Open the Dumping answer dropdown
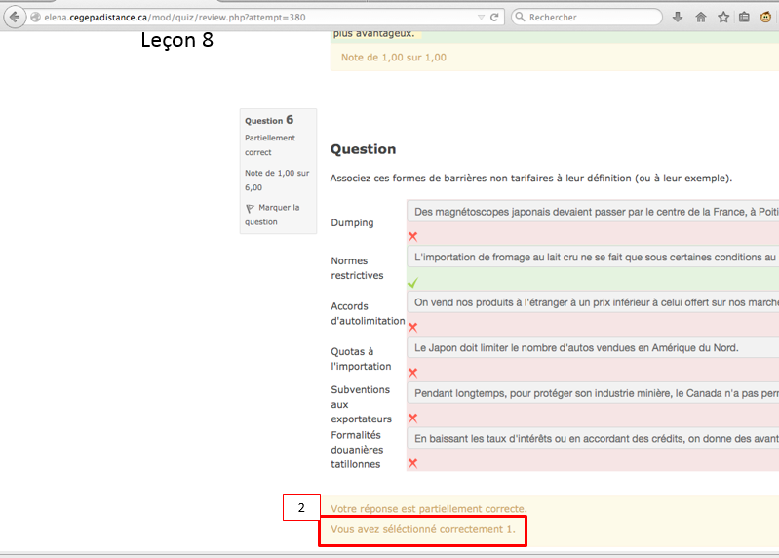Image resolution: width=779 pixels, height=558 pixels. pos(593,211)
